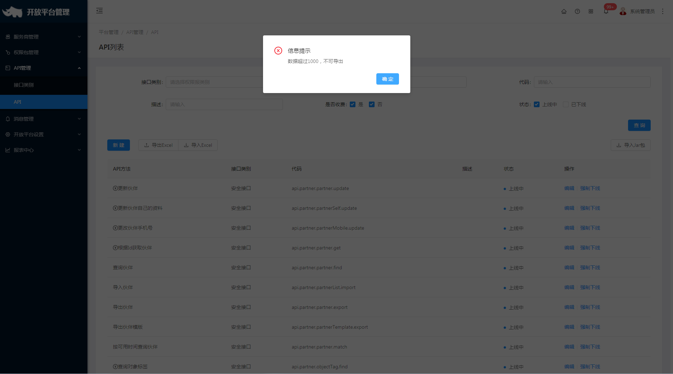
Task: Click the 权限包管理 sidebar icon
Action: click(x=8, y=52)
